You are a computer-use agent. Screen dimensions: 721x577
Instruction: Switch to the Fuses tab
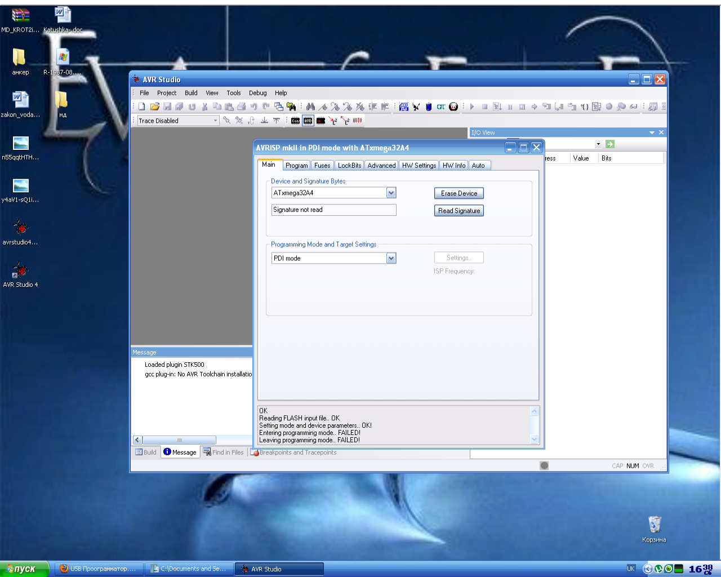322,166
